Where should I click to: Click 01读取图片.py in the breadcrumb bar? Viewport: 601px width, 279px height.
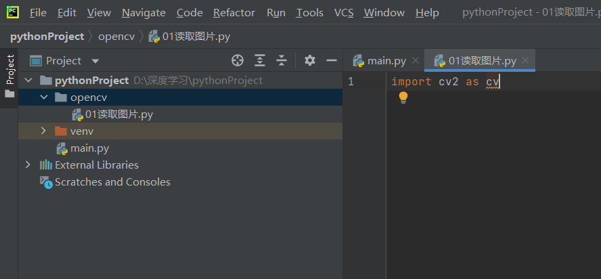[x=190, y=37]
